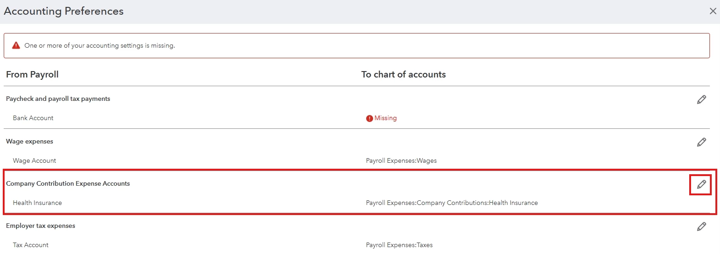Edit Employer tax expenses pencil icon
Viewport: 720px width, 254px height.
point(701,226)
